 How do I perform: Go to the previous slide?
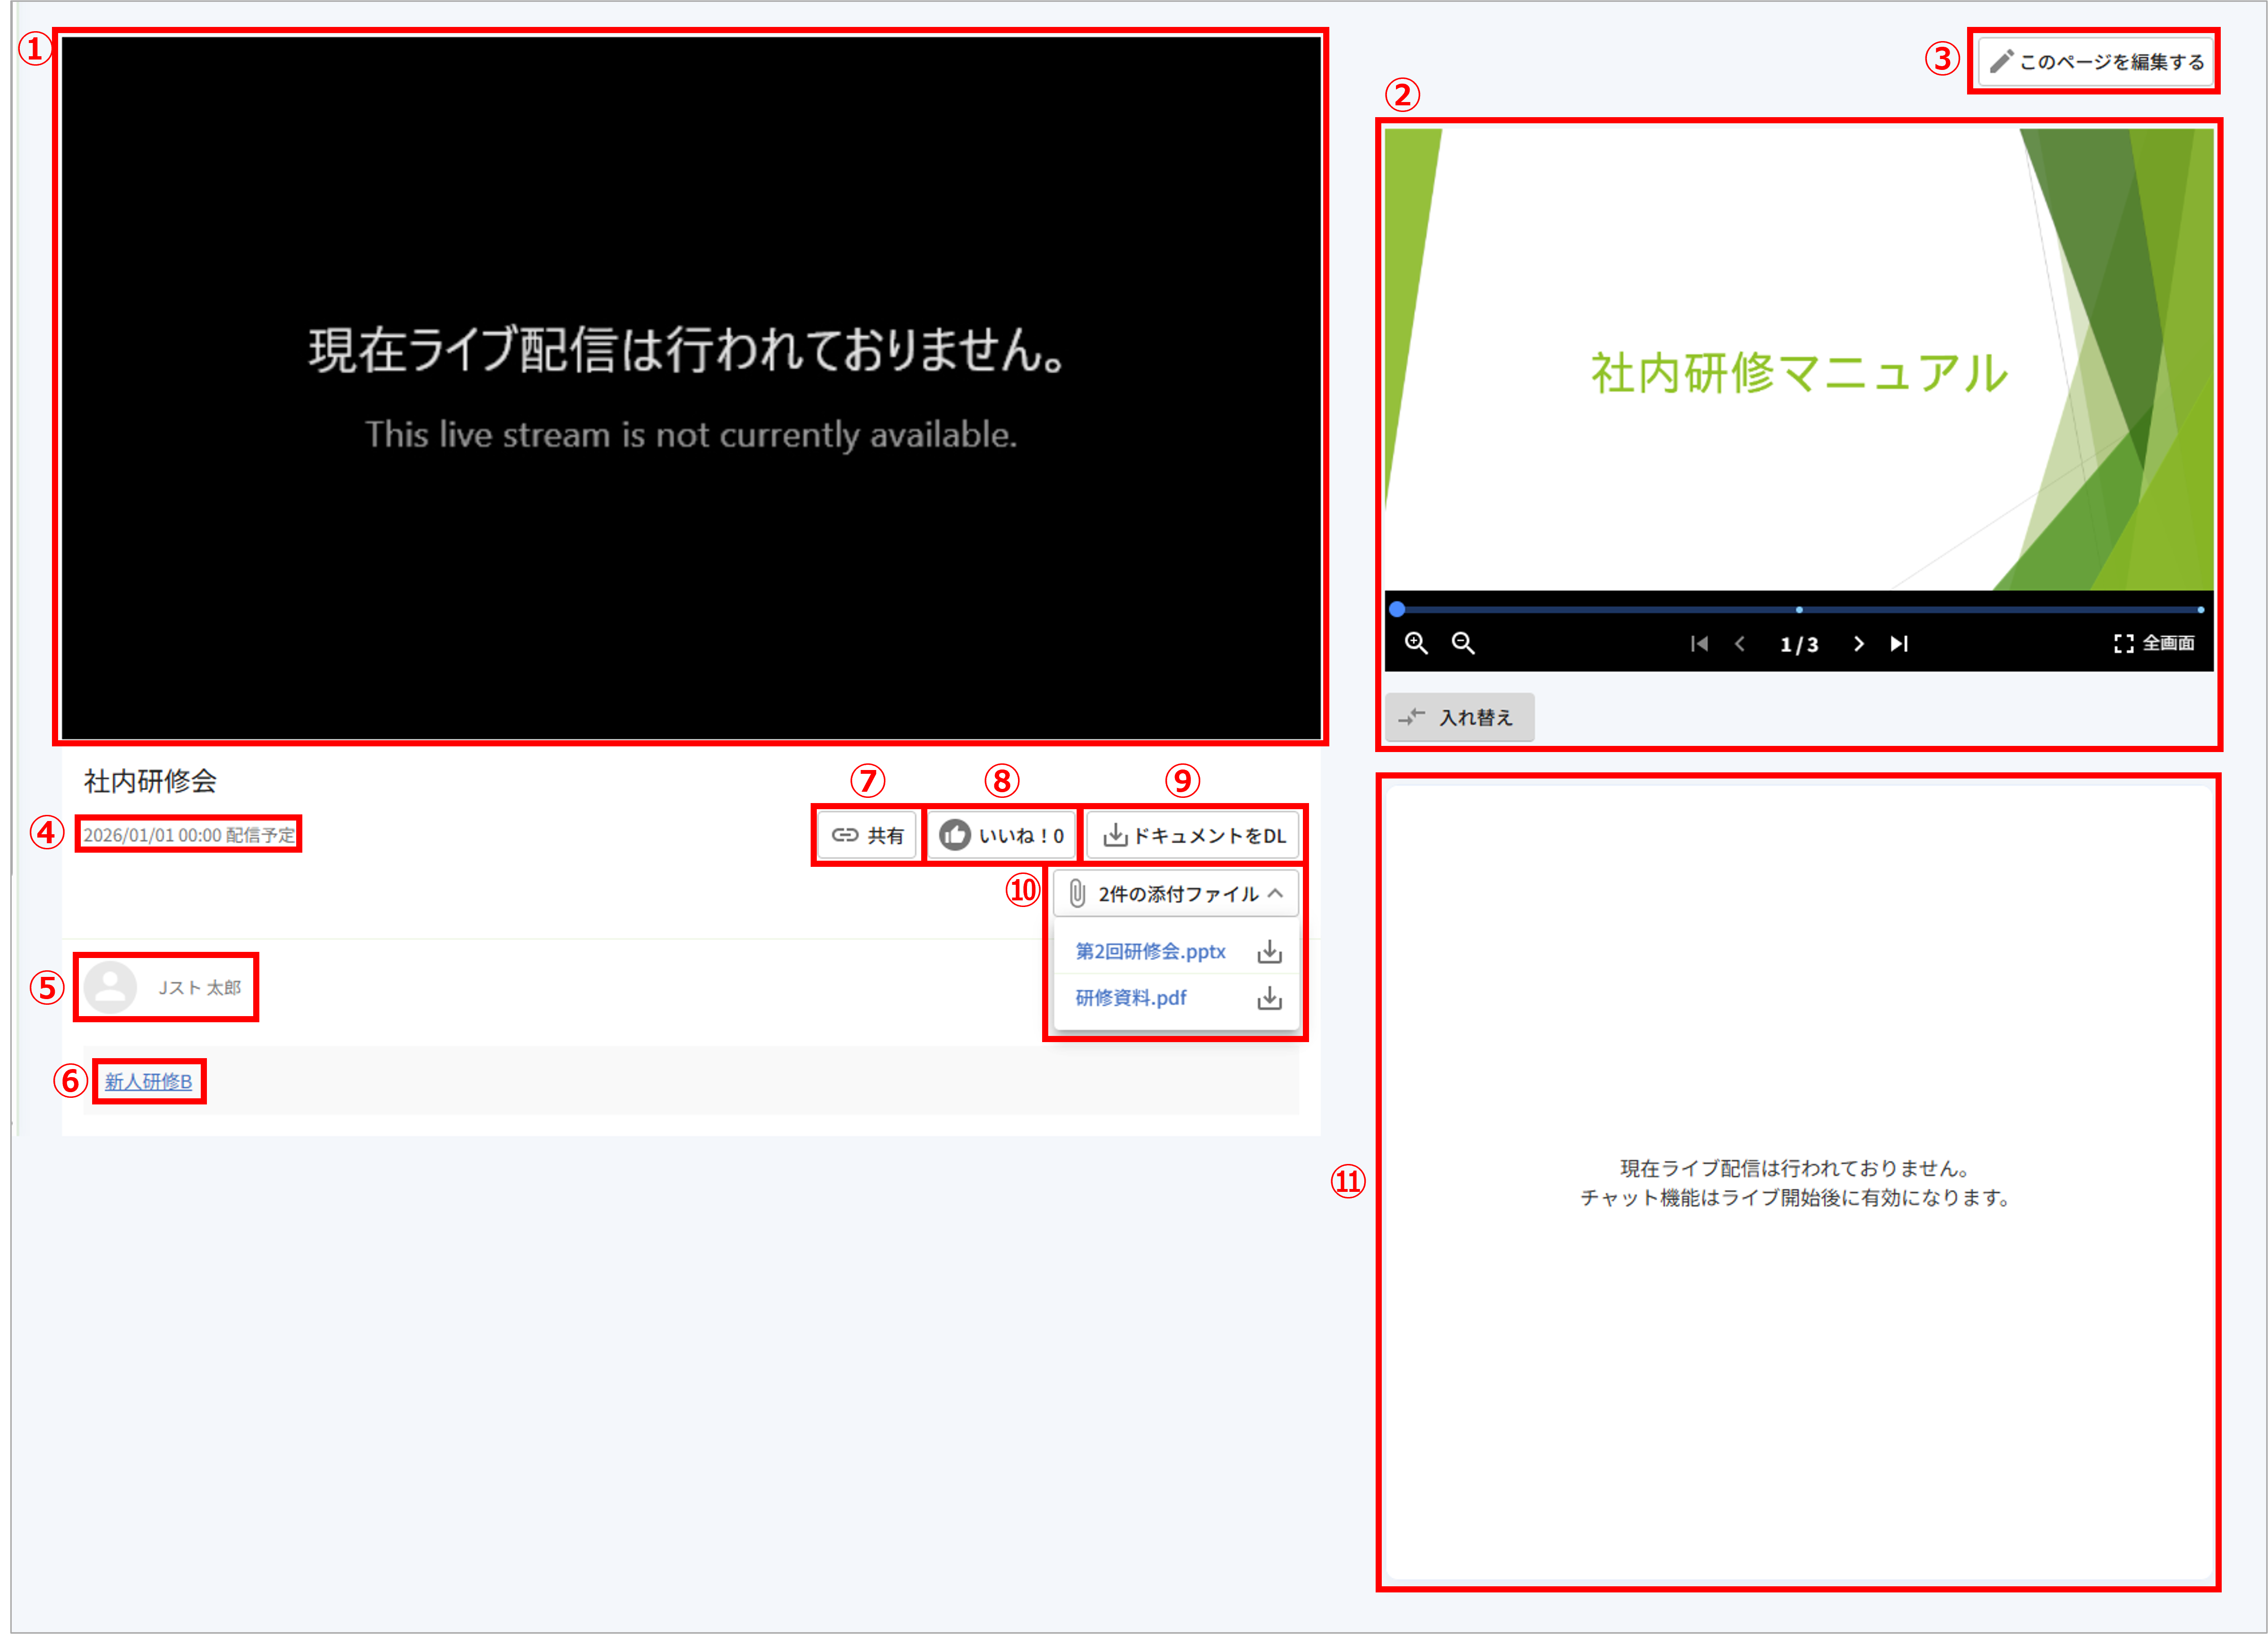pyautogui.click(x=1740, y=643)
